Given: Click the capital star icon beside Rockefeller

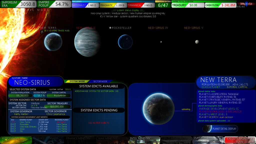Looking at the screenshot, I should pyautogui.click(x=110, y=28).
